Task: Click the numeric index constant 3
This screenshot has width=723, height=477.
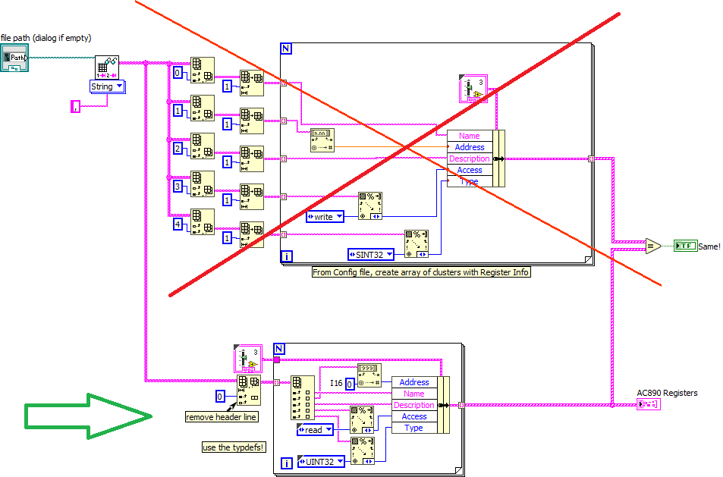Action: point(178,187)
